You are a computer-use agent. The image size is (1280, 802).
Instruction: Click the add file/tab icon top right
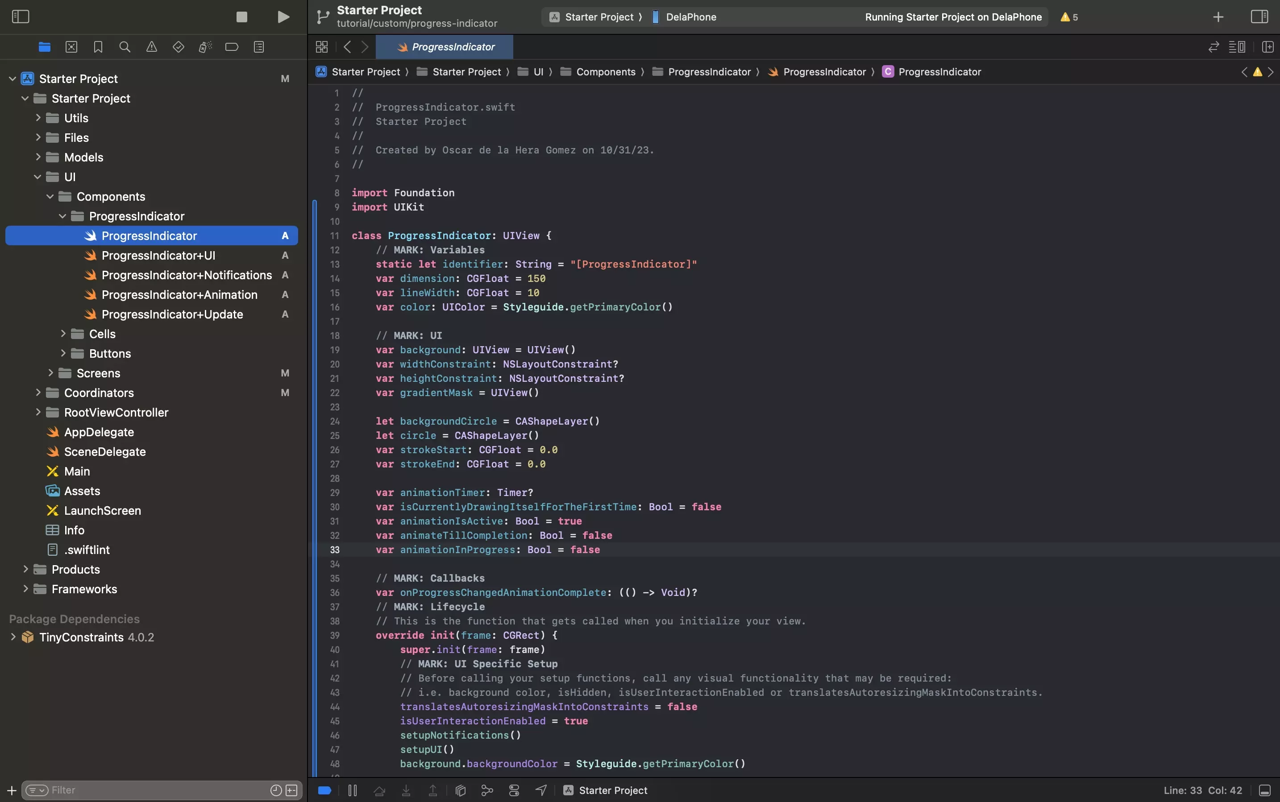pyautogui.click(x=1217, y=17)
